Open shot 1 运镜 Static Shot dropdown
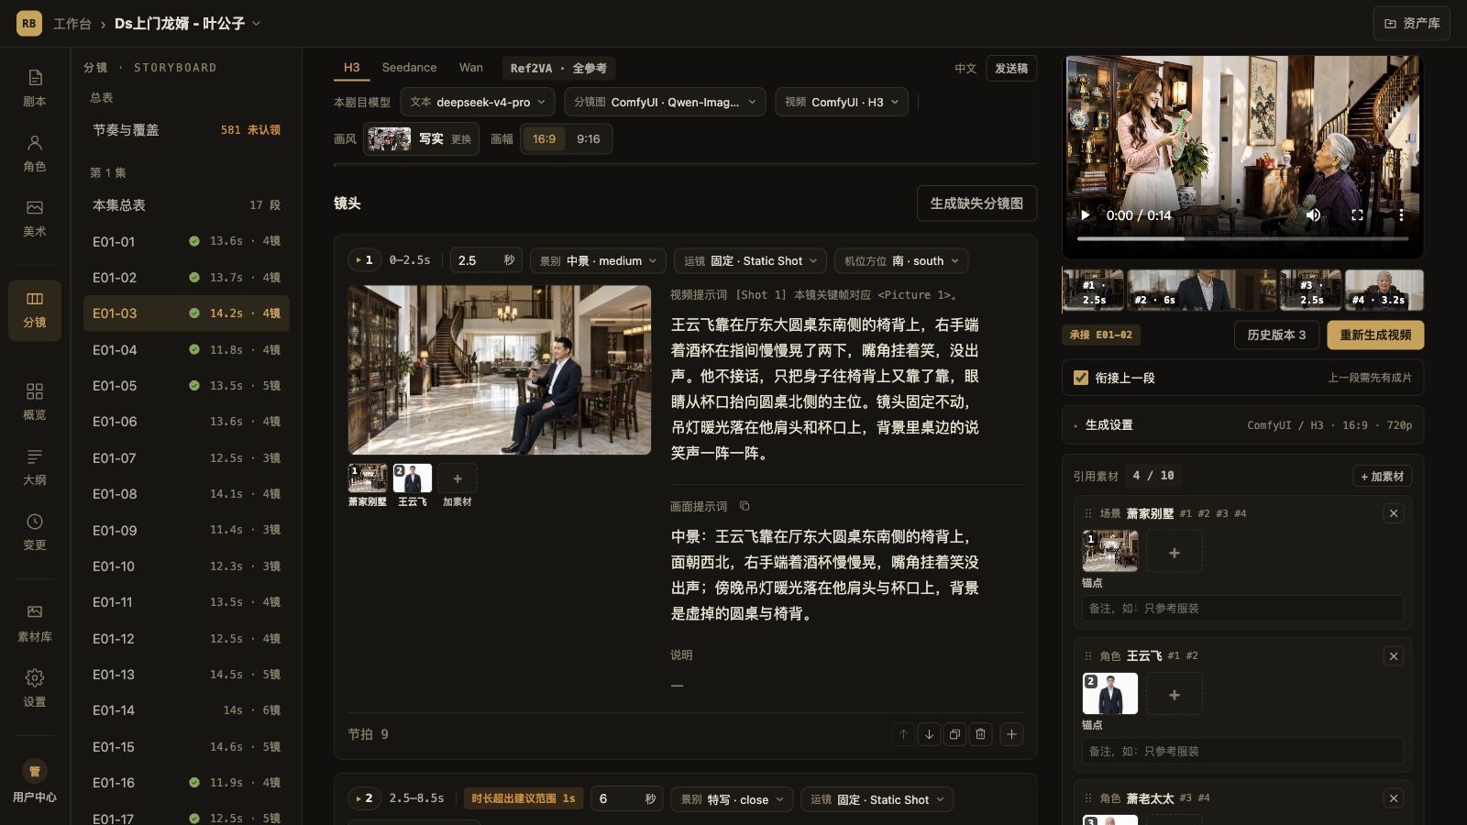The height and width of the screenshot is (825, 1467). (750, 260)
